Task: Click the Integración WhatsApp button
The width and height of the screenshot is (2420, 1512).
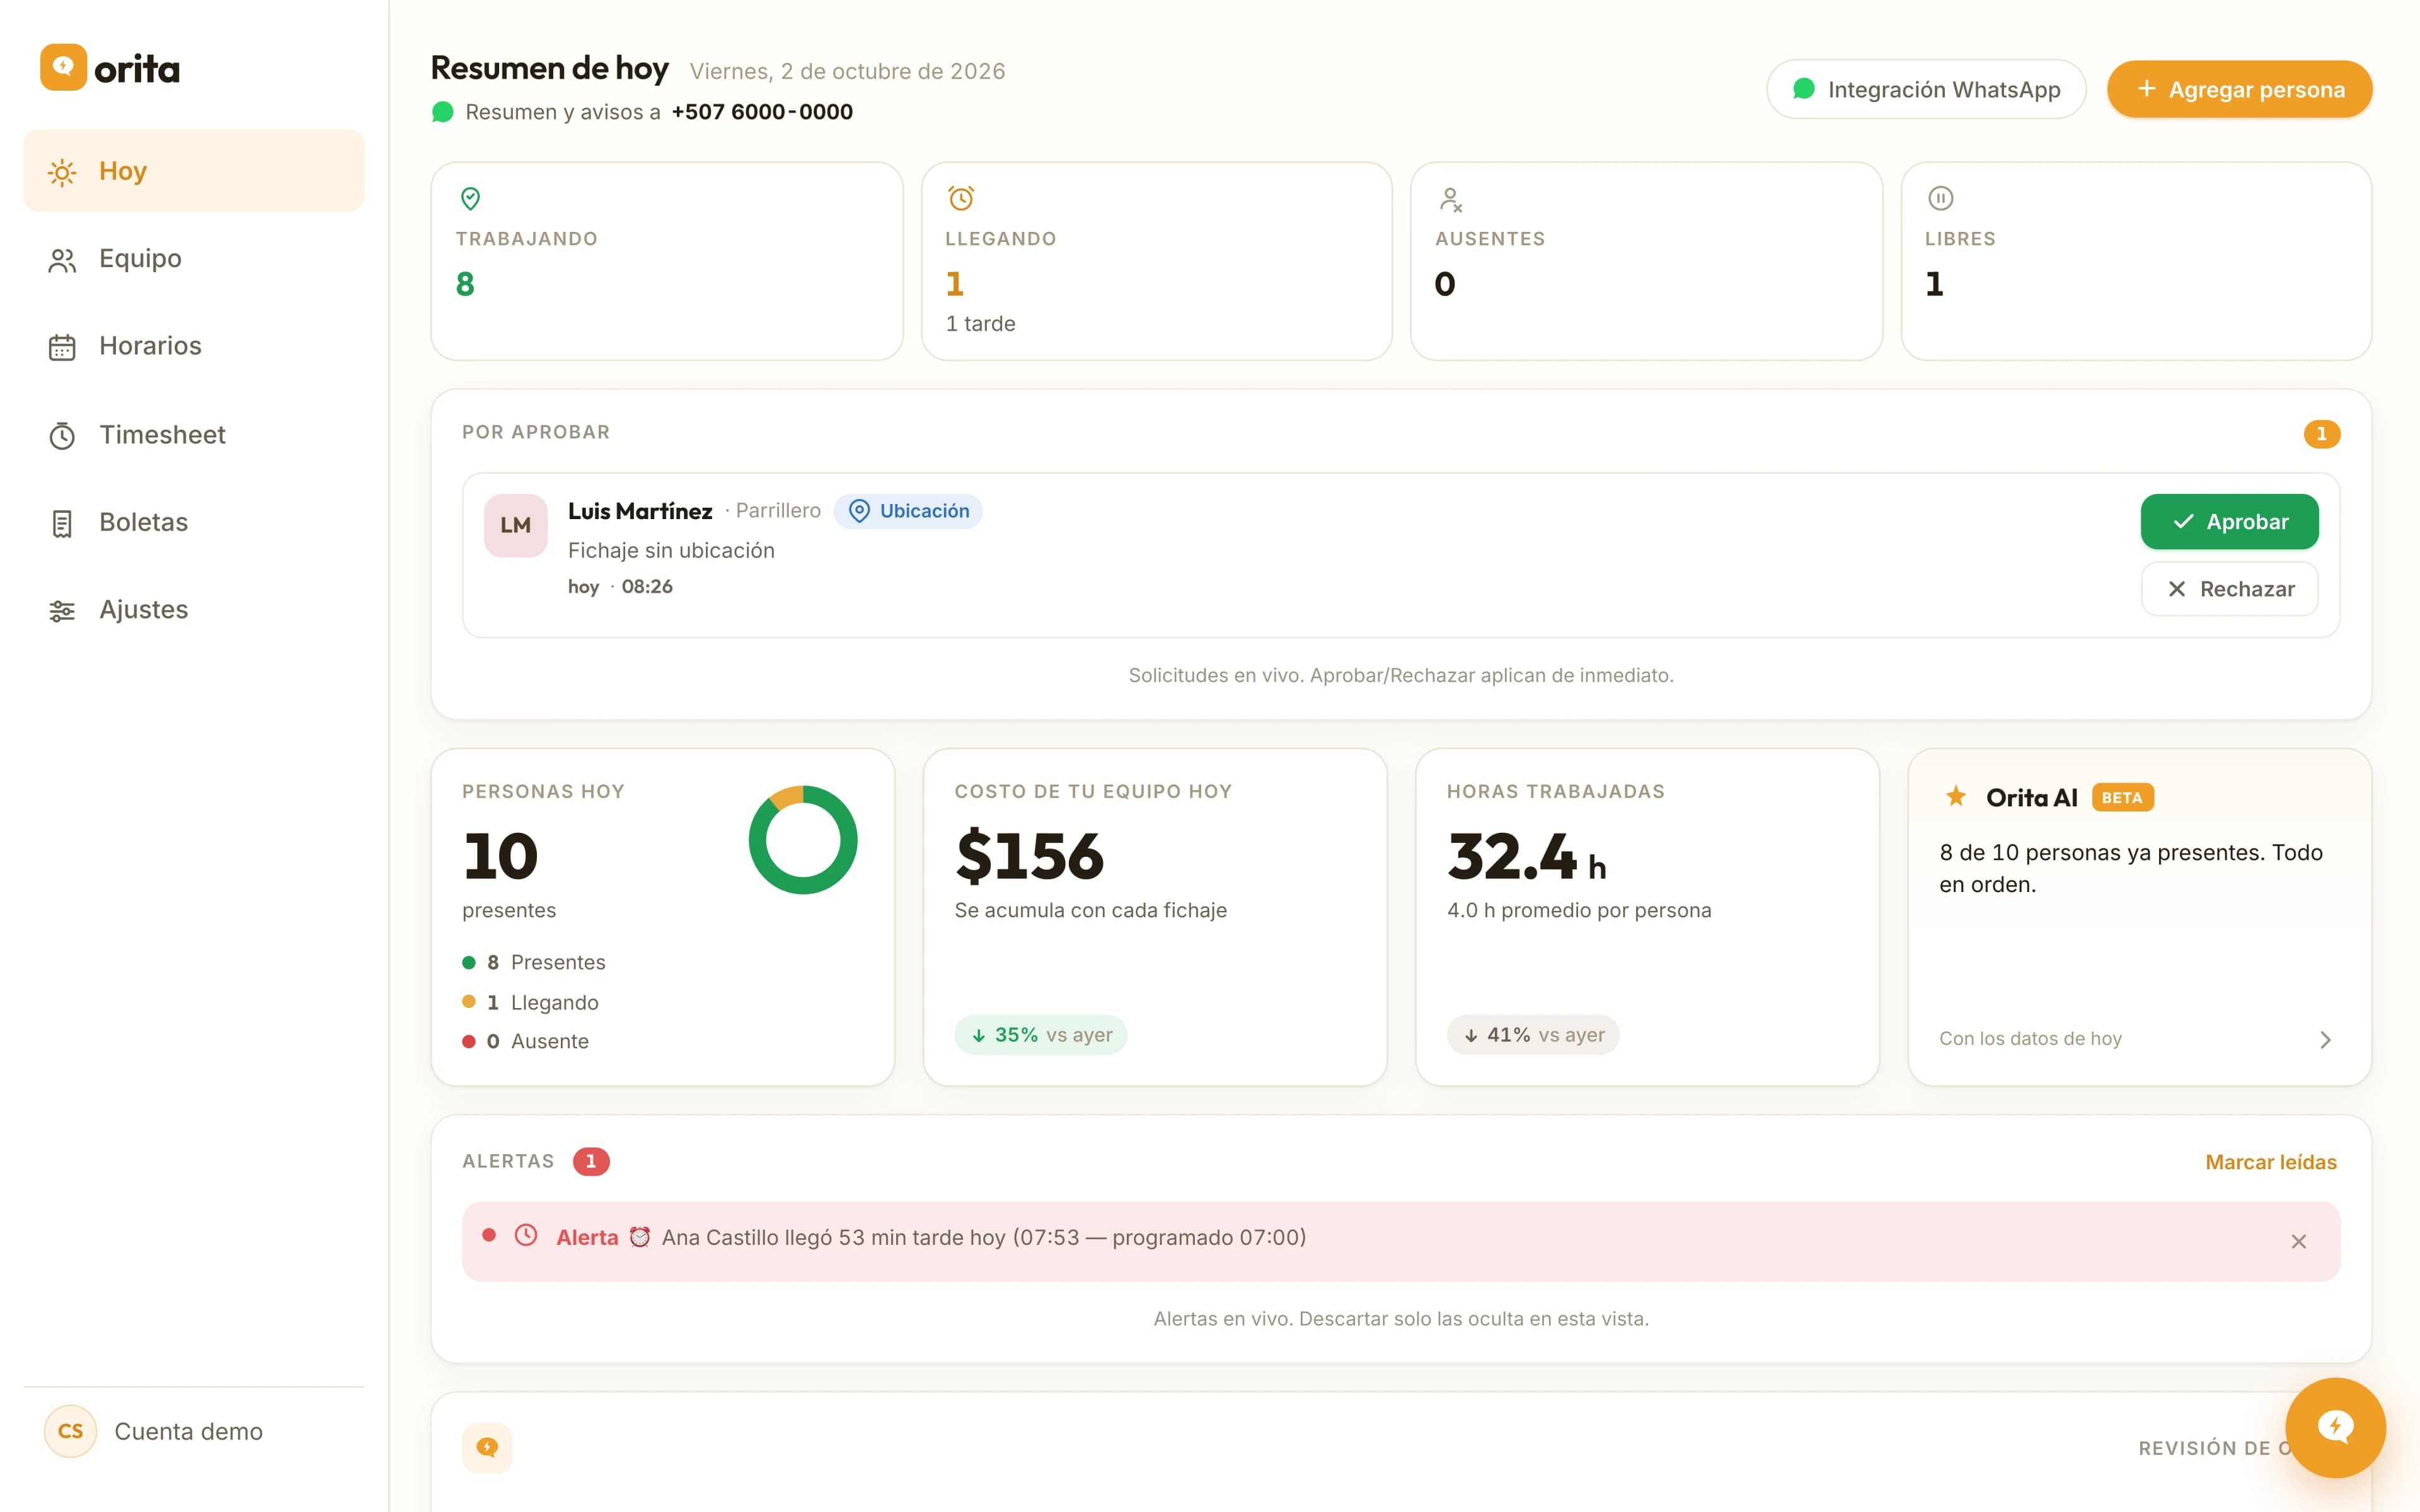Action: coord(1926,89)
